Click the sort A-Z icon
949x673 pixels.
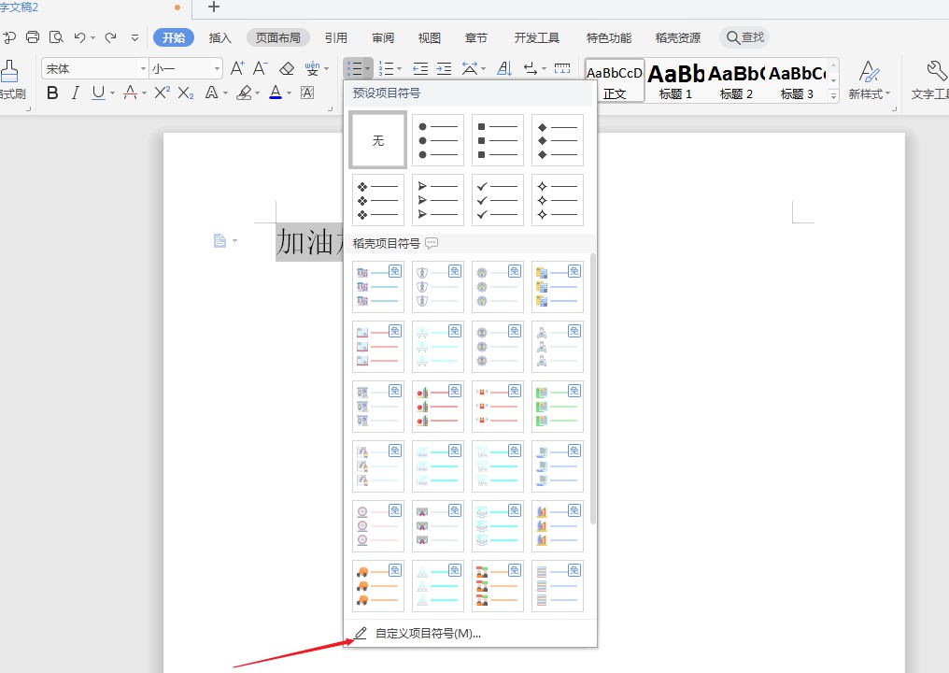(x=504, y=68)
